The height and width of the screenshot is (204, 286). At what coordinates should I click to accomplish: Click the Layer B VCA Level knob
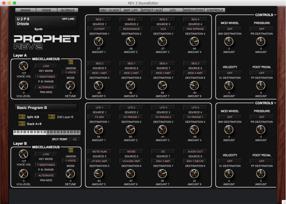23,174
